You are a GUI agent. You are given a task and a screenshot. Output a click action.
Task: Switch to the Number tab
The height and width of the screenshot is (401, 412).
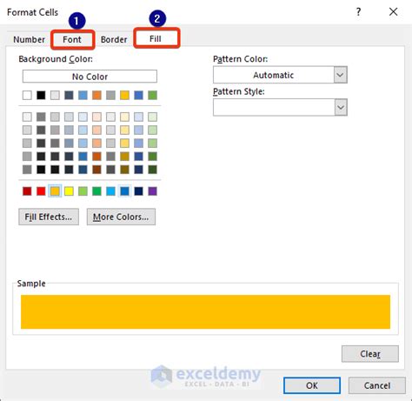pos(29,39)
